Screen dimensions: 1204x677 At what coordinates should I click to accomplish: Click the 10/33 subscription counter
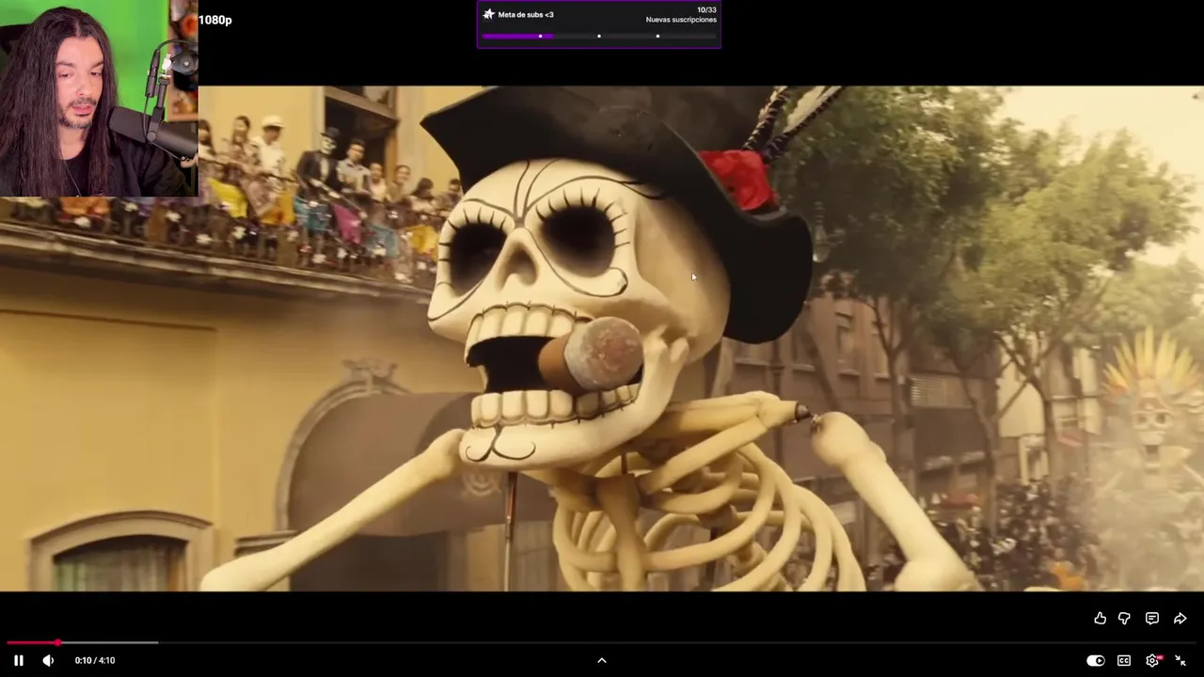coord(706,9)
